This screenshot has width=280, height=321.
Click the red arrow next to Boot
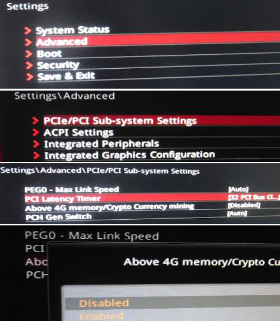click(29, 54)
